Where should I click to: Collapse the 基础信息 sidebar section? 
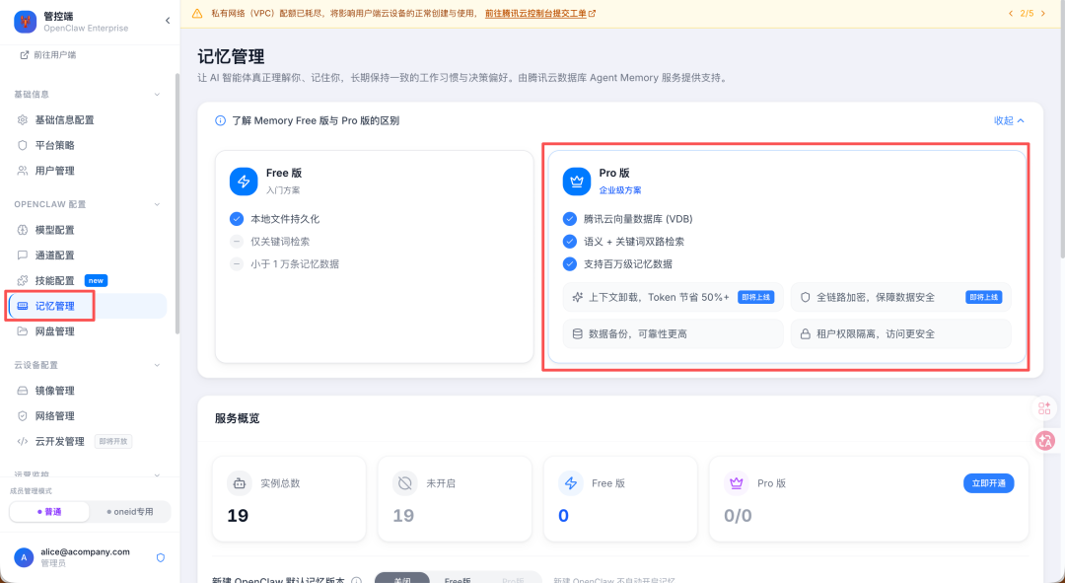157,95
